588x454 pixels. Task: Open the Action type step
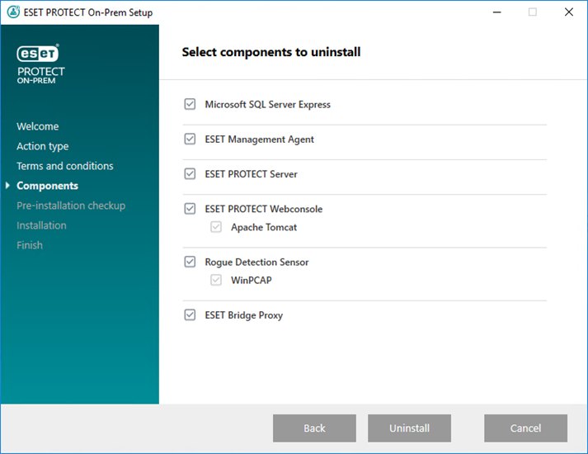[42, 146]
